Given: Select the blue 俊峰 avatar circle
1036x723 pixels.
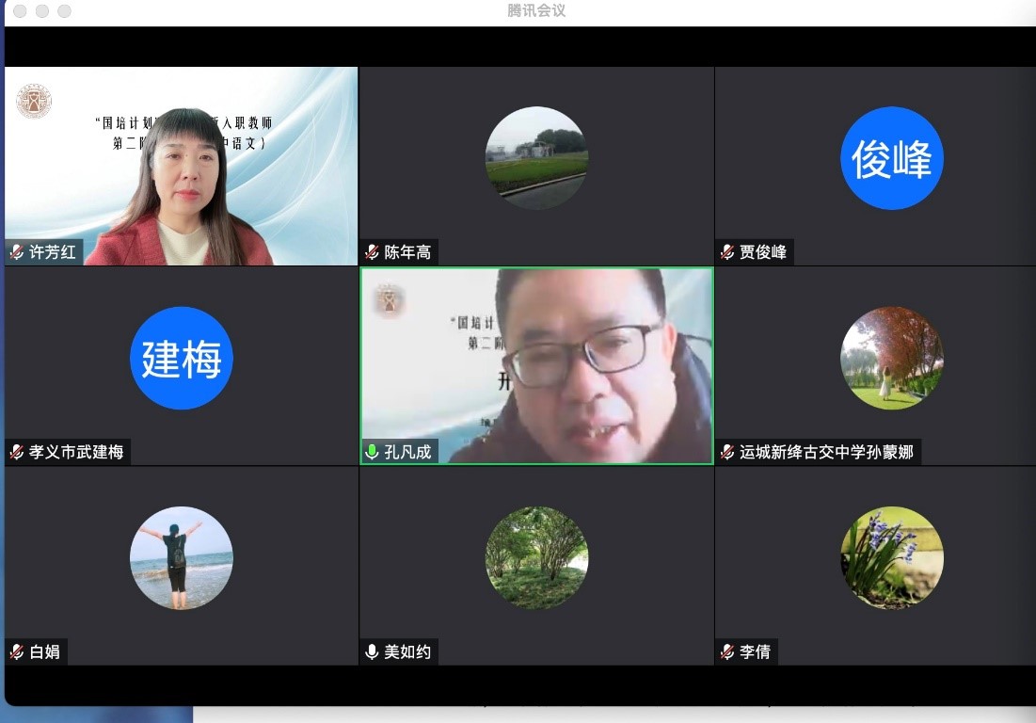Looking at the screenshot, I should [x=891, y=158].
